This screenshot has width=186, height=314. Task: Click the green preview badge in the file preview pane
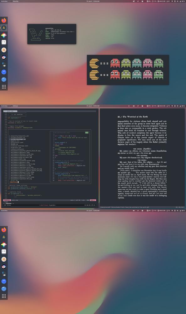tap(87, 133)
